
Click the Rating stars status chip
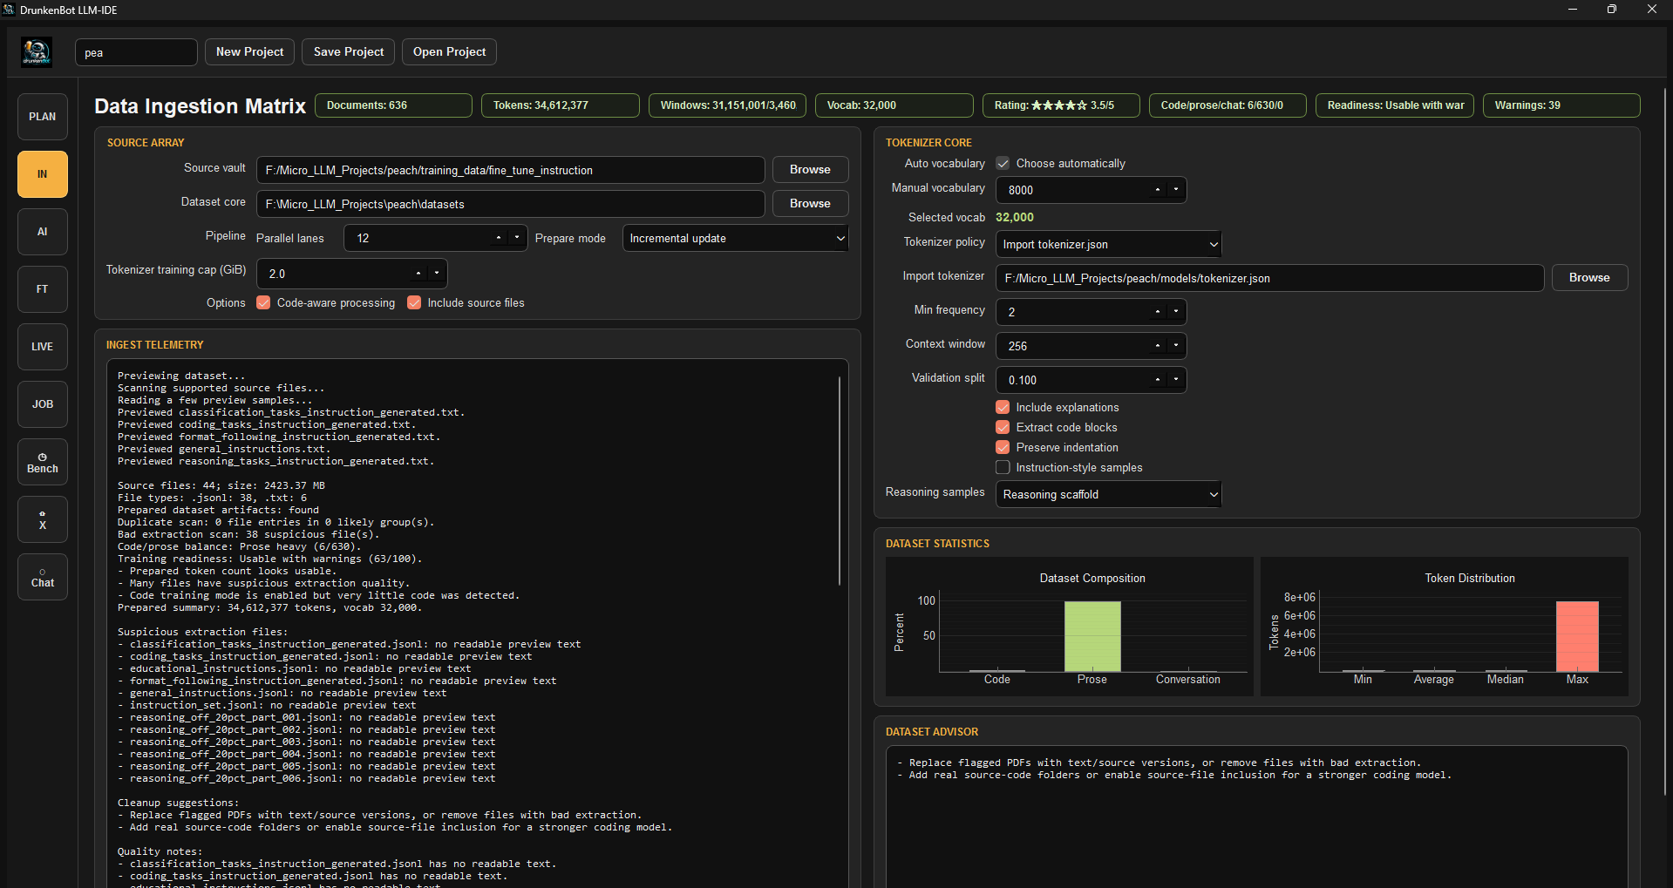pos(1062,105)
